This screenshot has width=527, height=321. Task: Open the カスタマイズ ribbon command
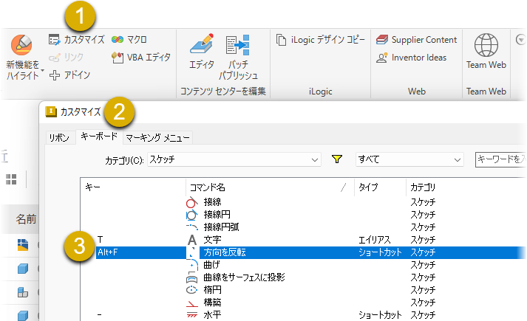[x=76, y=40]
